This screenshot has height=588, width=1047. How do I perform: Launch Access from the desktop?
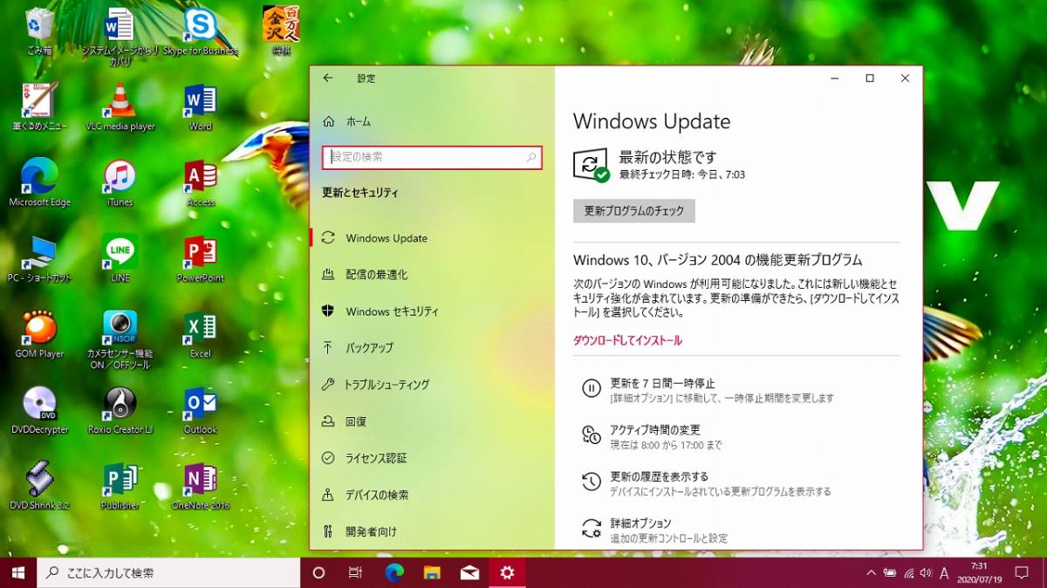[x=200, y=182]
